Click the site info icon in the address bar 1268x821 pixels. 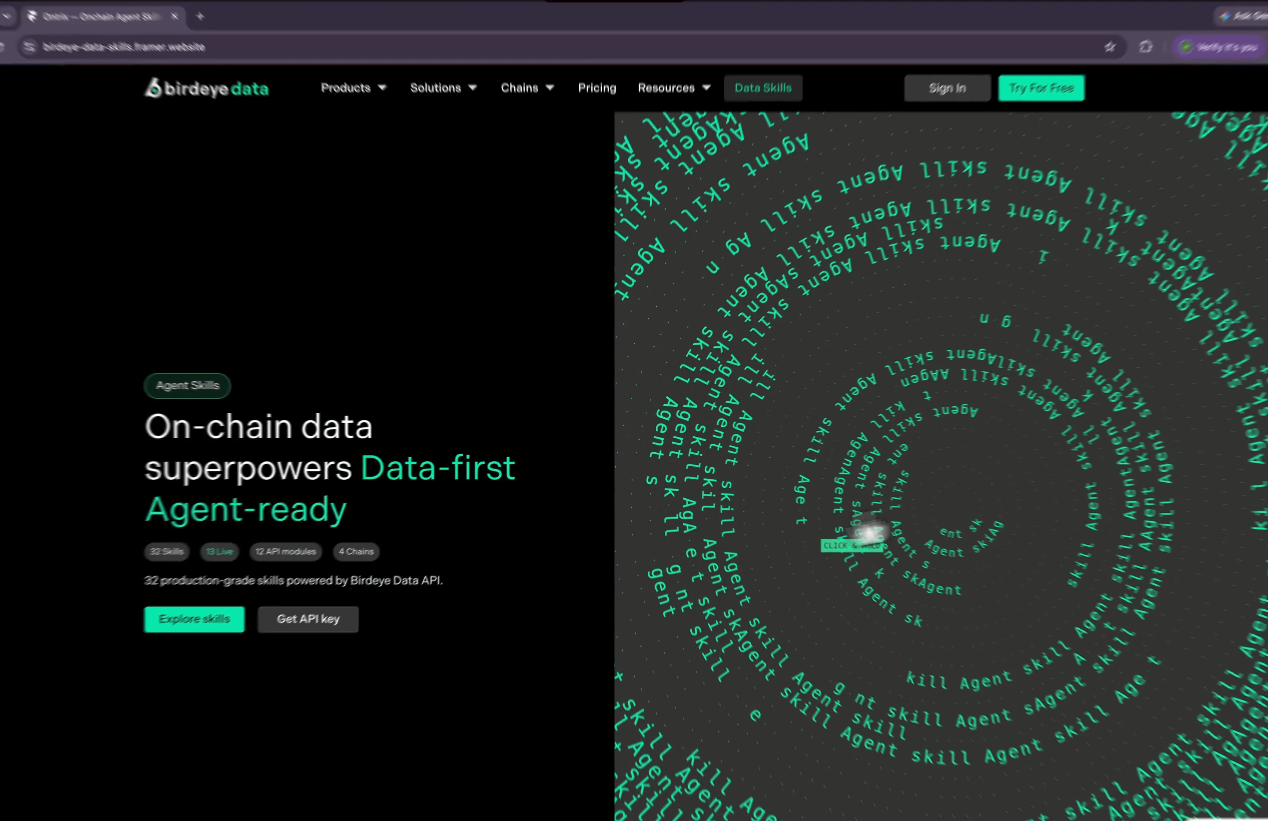(30, 47)
